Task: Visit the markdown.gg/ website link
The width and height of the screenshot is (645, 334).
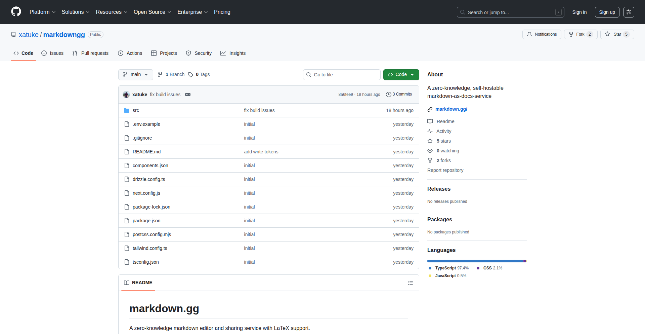Action: [x=451, y=109]
